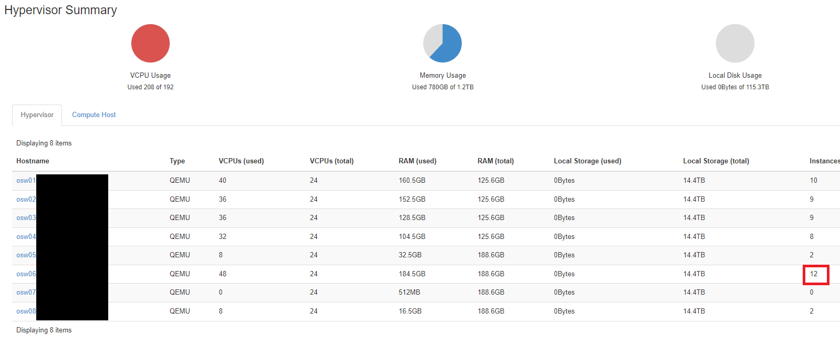Click 14.4TB storage total in osw03 row
The image size is (840, 344).
tap(694, 218)
